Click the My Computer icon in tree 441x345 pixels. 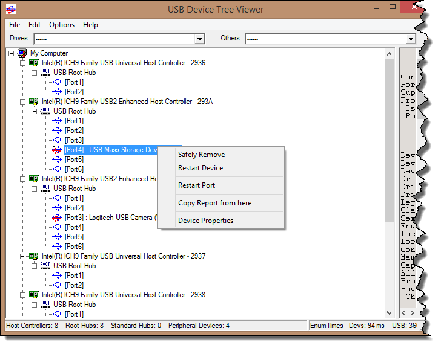22,53
